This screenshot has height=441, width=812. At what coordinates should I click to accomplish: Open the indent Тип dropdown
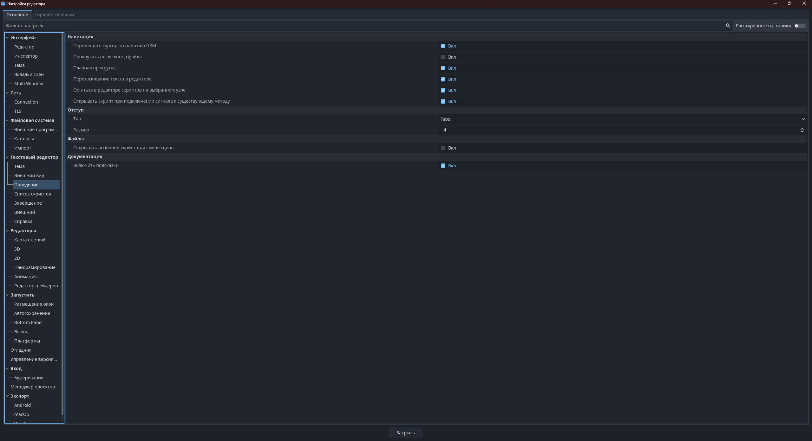pos(622,119)
